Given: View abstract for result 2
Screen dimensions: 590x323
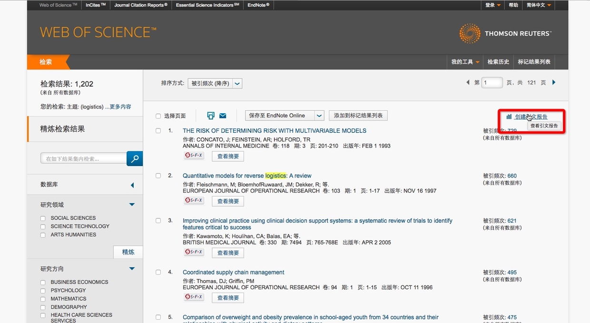Looking at the screenshot, I should point(228,201).
